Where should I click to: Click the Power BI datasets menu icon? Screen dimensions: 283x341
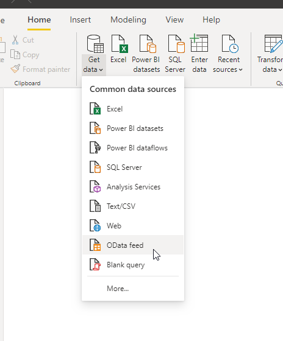95,128
